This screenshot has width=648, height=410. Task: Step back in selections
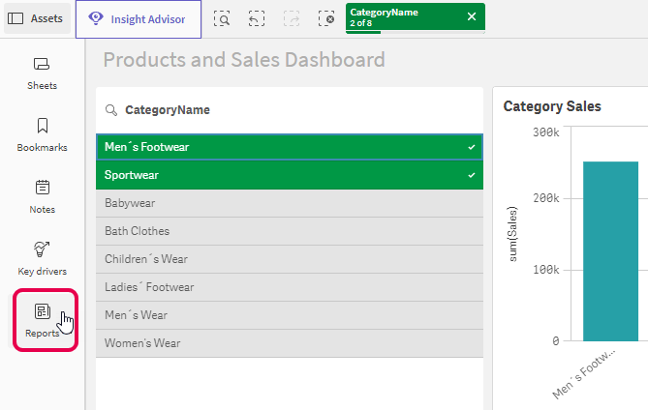[256, 18]
